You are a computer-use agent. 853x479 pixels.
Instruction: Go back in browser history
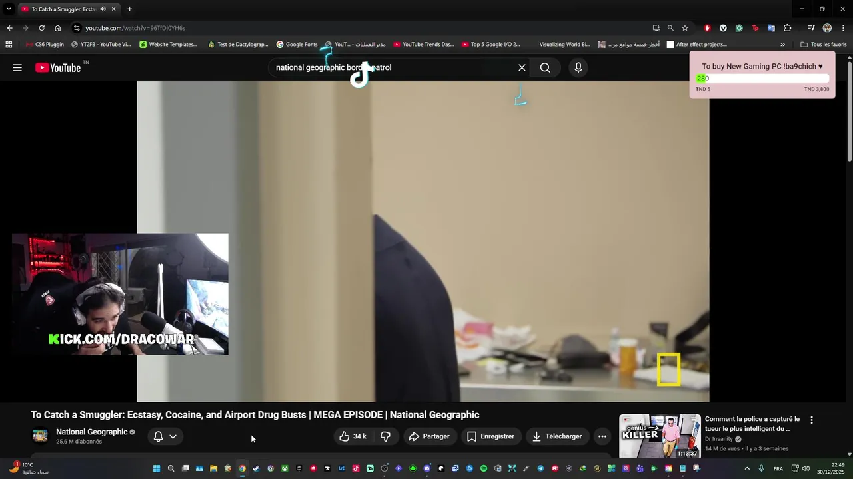tap(9, 28)
